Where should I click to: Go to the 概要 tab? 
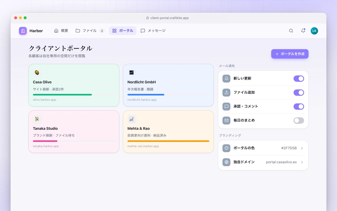tap(61, 31)
